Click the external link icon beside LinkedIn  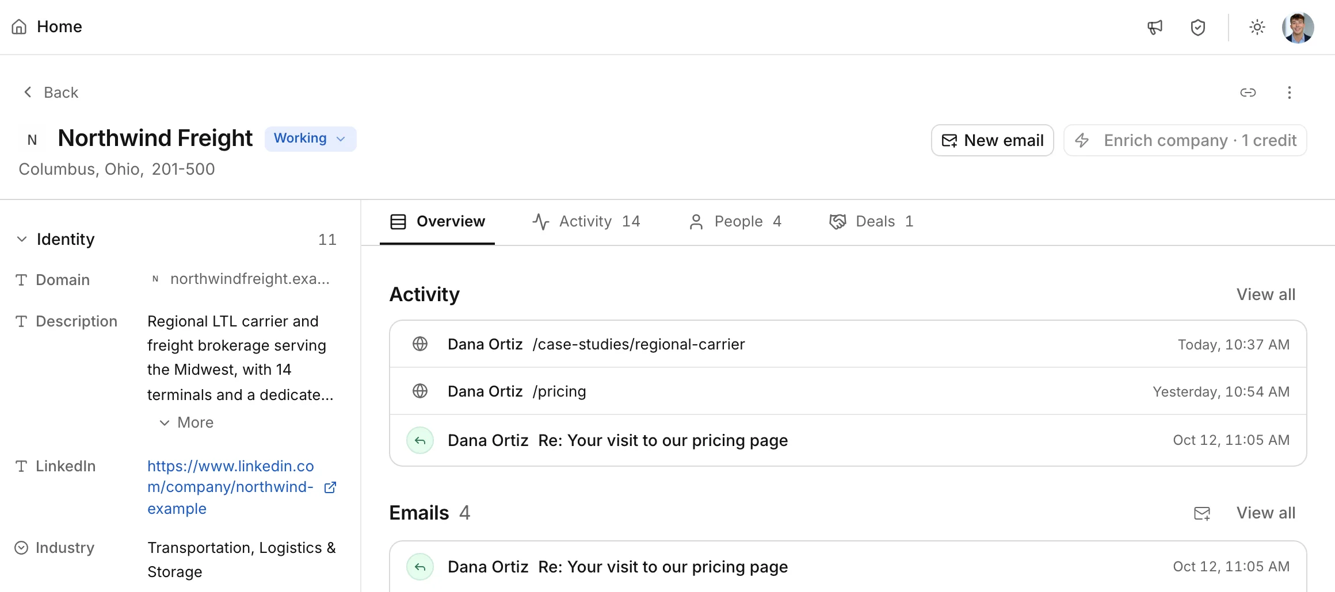(x=330, y=487)
